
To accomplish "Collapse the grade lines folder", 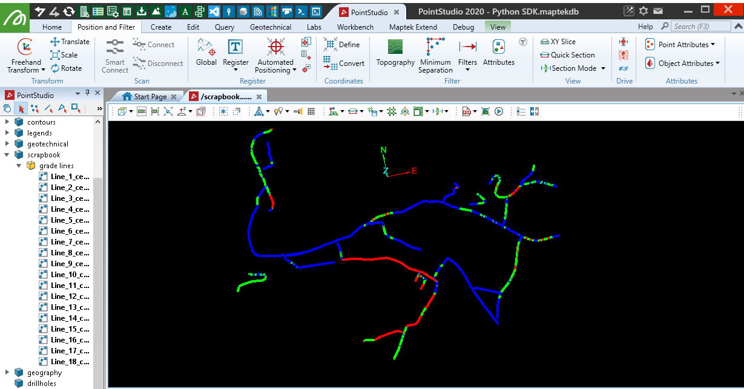I will (x=19, y=166).
